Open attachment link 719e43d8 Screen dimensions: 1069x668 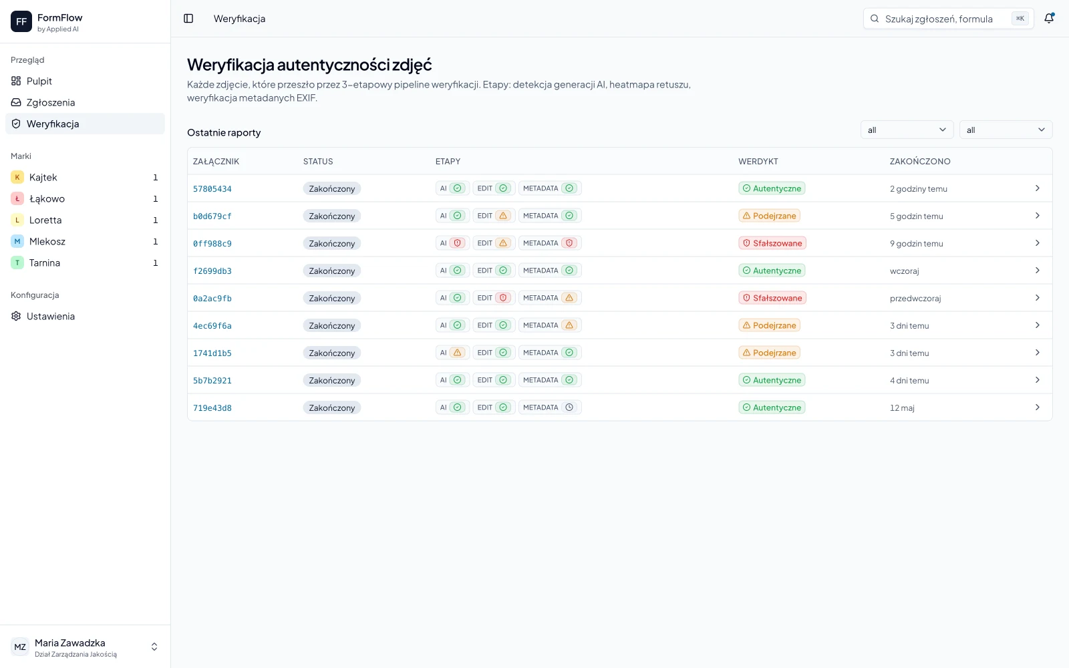[x=212, y=408]
